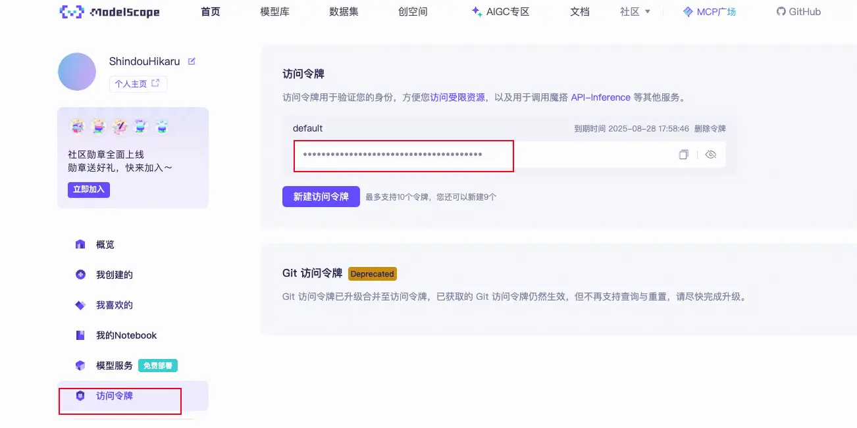Click the ShindouHikaru username
Viewport: 857px width, 428px height.
145,61
